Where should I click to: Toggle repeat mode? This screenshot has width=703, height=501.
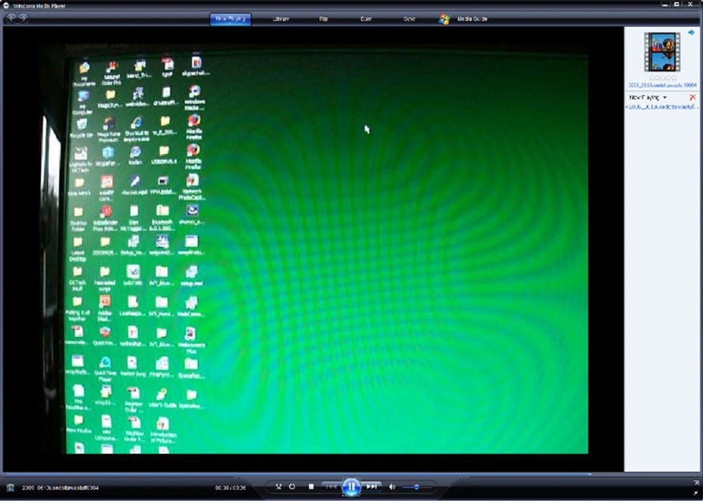292,487
